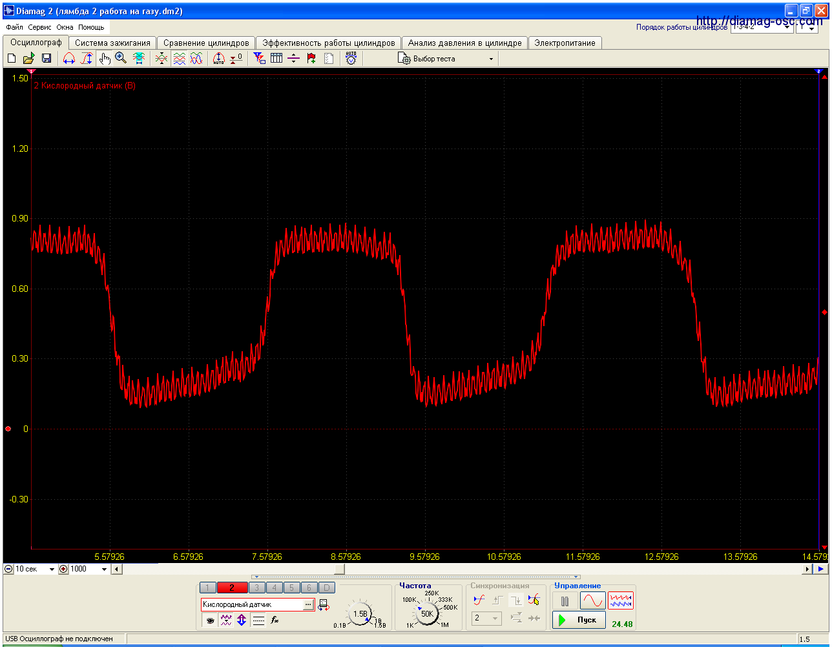Click the table grid icon
This screenshot has width=832, height=647.
pyautogui.click(x=276, y=59)
